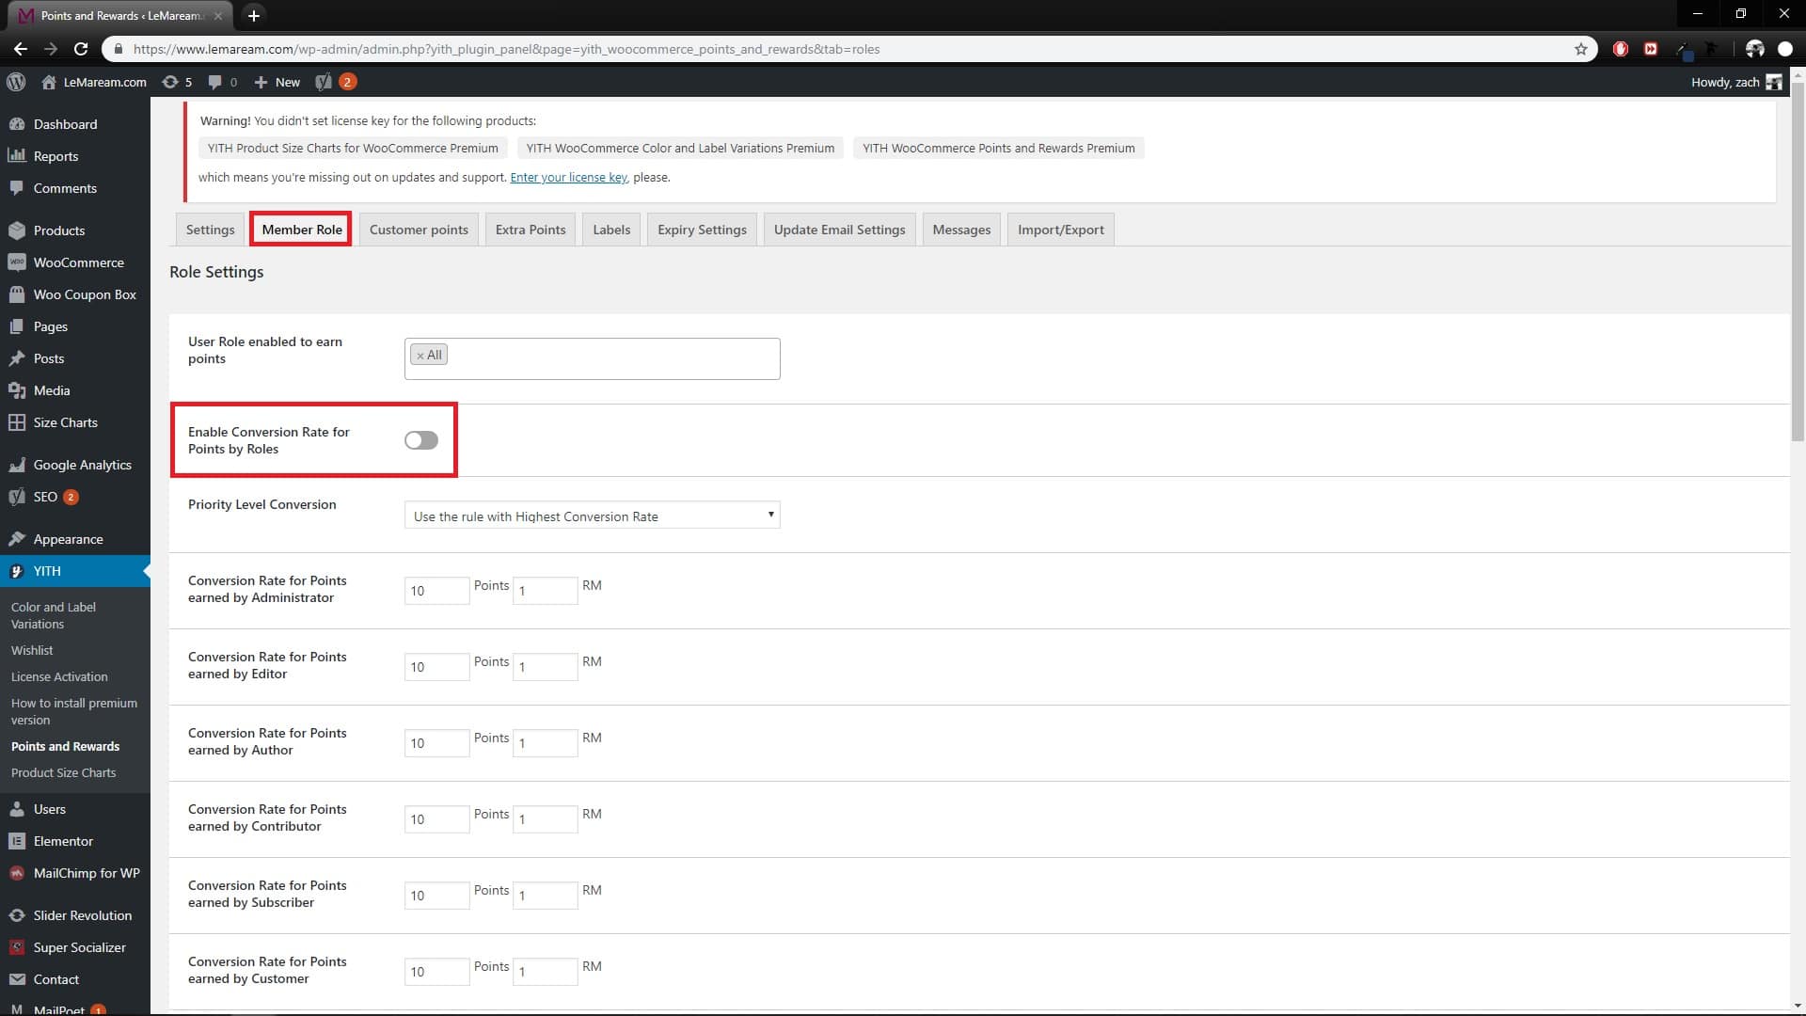This screenshot has height=1016, width=1806.
Task: Open MailChimp for WP menu
Action: click(87, 873)
